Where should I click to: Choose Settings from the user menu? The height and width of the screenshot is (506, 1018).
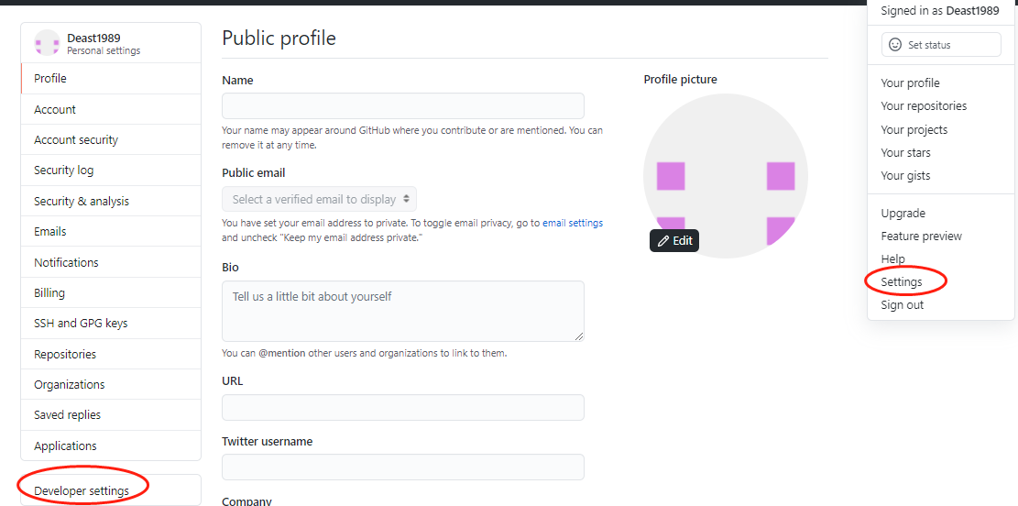[x=901, y=282]
